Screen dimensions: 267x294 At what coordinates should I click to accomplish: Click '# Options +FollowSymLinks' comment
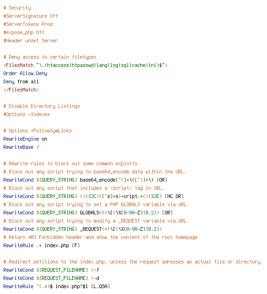click(x=37, y=131)
